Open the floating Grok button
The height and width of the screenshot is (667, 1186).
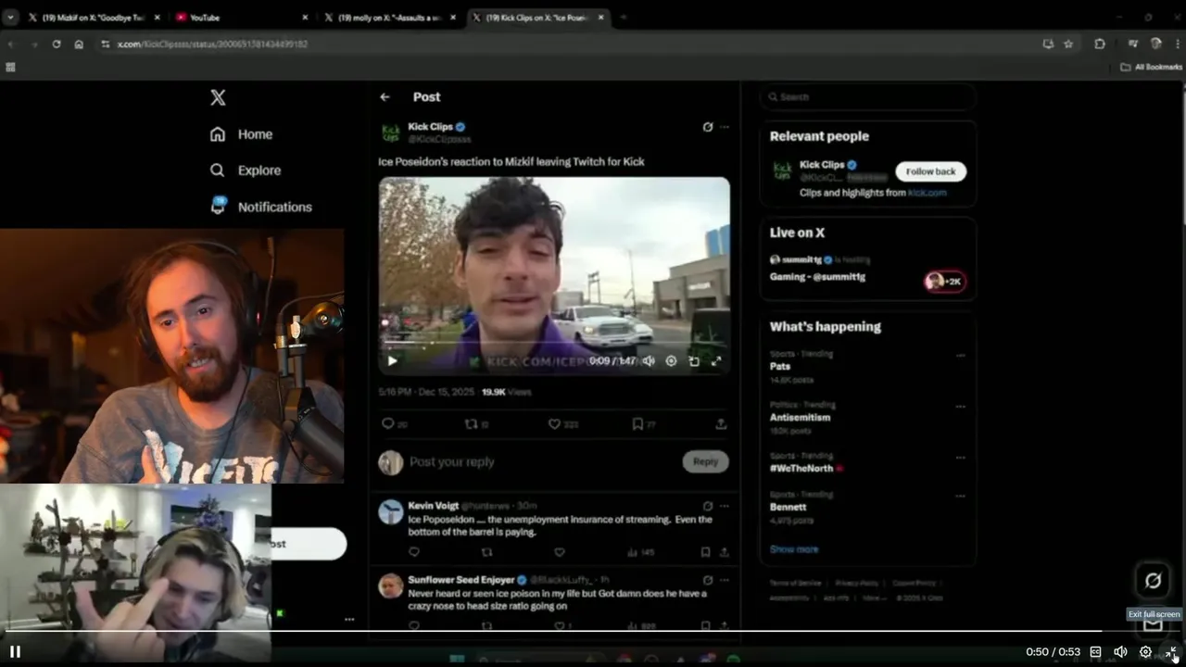coord(1153,581)
